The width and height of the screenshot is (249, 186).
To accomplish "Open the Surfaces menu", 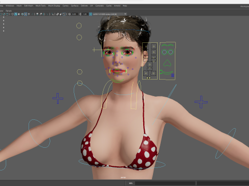I will tap(75, 6).
